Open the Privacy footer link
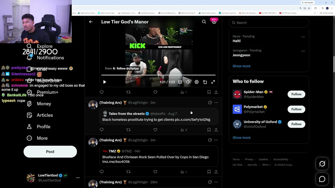The width and height of the screenshot is (335, 188). click(249, 159)
